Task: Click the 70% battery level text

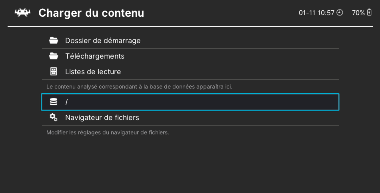Action: pyautogui.click(x=358, y=13)
